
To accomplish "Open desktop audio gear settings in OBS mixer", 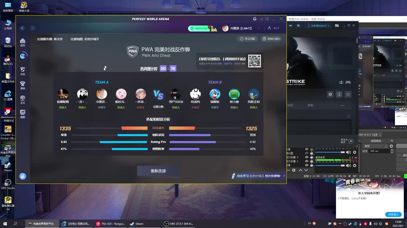I will tap(355, 165).
